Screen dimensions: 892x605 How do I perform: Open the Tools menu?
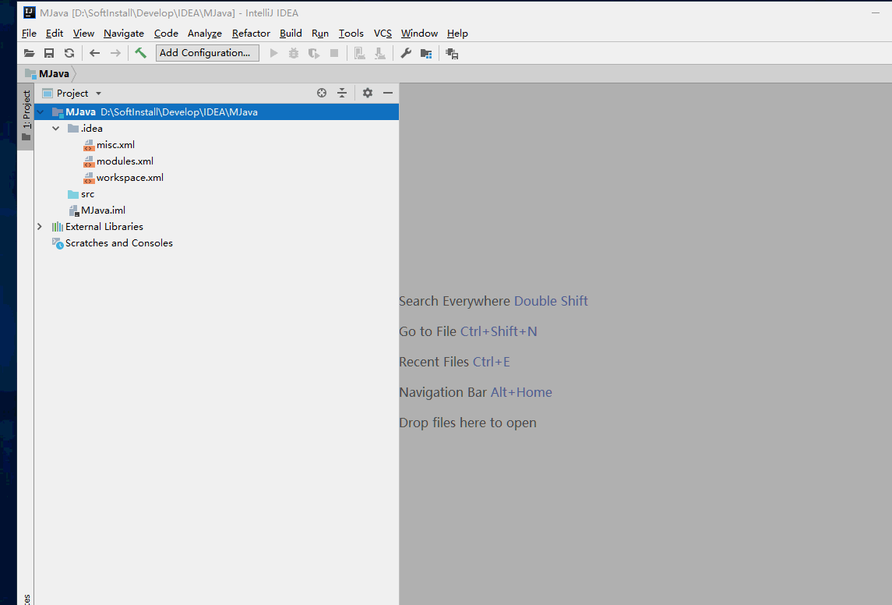[x=351, y=34]
